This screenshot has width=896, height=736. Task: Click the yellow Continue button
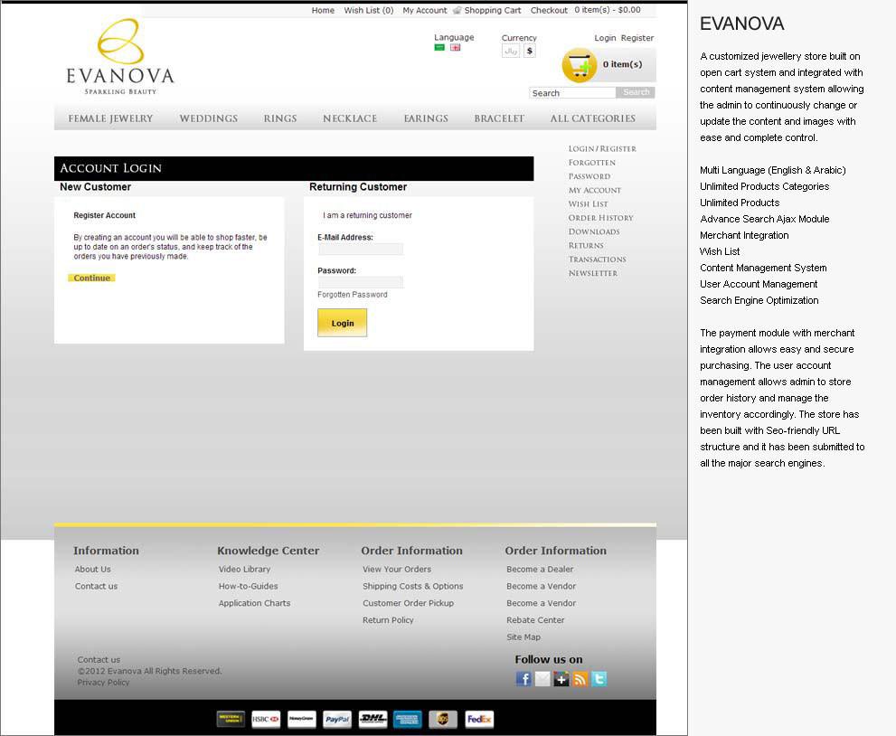tap(91, 278)
